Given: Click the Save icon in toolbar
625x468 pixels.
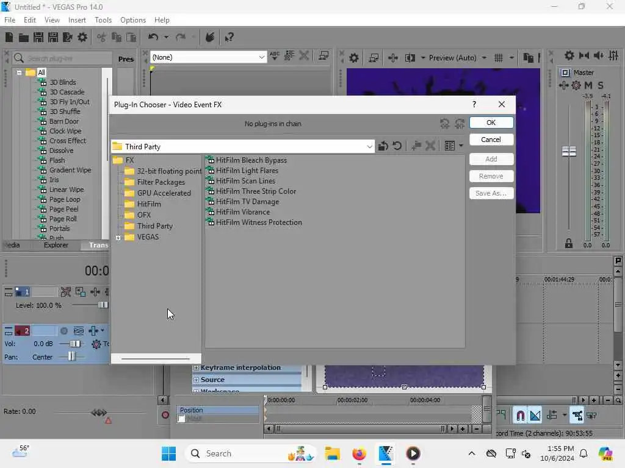Looking at the screenshot, I should pos(38,37).
